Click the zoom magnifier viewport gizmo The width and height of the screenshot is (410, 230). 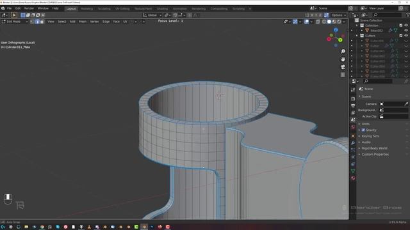[x=343, y=51]
